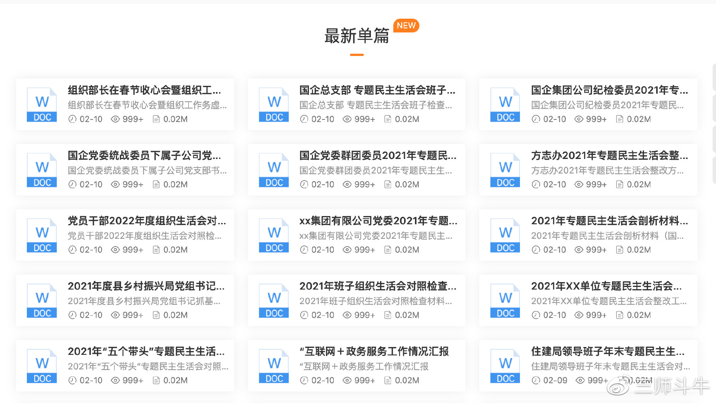Open title 2021年XX单位专题民主生活会
This screenshot has height=403, width=716.
(x=606, y=286)
